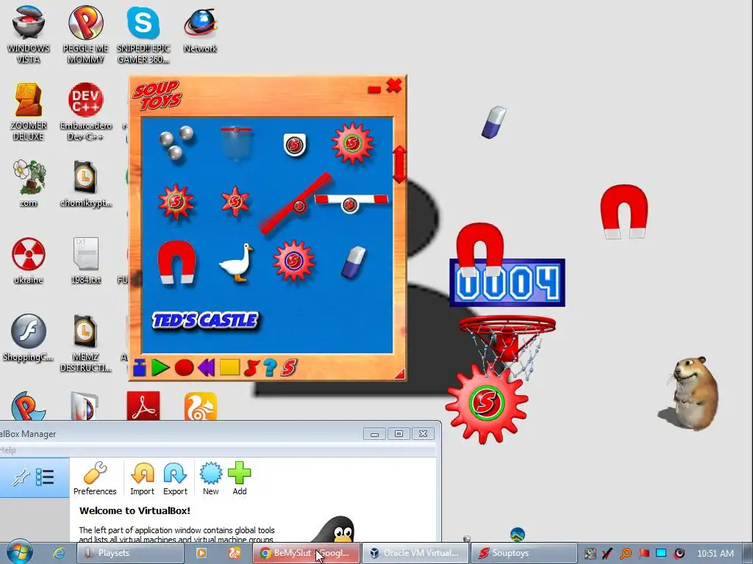Click the blue weight icon in Soup Toys toolbar
Image resolution: width=753 pixels, height=564 pixels.
point(139,368)
